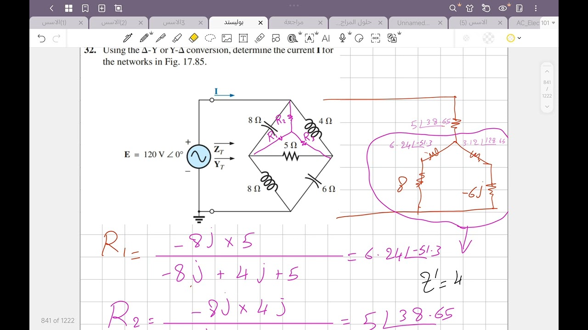Add a new page with plus icon
588x330 pixels.
102,8
